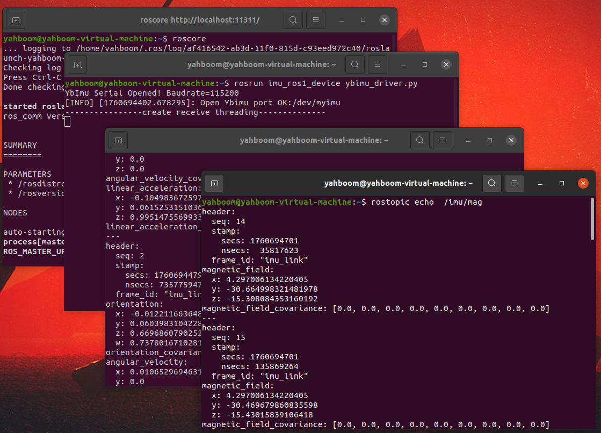Viewport: 601px width, 433px height.
Task: Open hamburger menu of /imu/mag terminal
Action: 515,183
